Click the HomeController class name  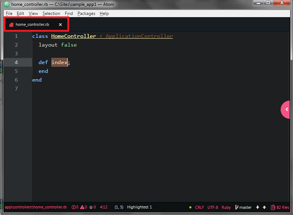coord(74,36)
